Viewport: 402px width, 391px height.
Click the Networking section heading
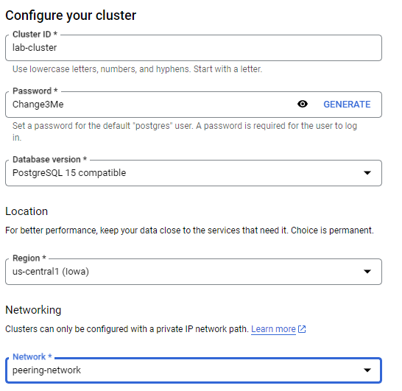(33, 310)
